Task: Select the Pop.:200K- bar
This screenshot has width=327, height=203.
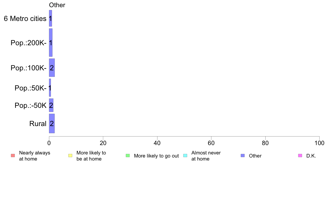Action: point(51,43)
